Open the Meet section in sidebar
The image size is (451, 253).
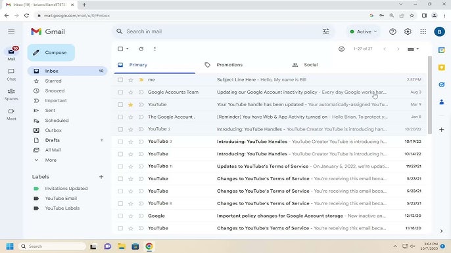11,114
